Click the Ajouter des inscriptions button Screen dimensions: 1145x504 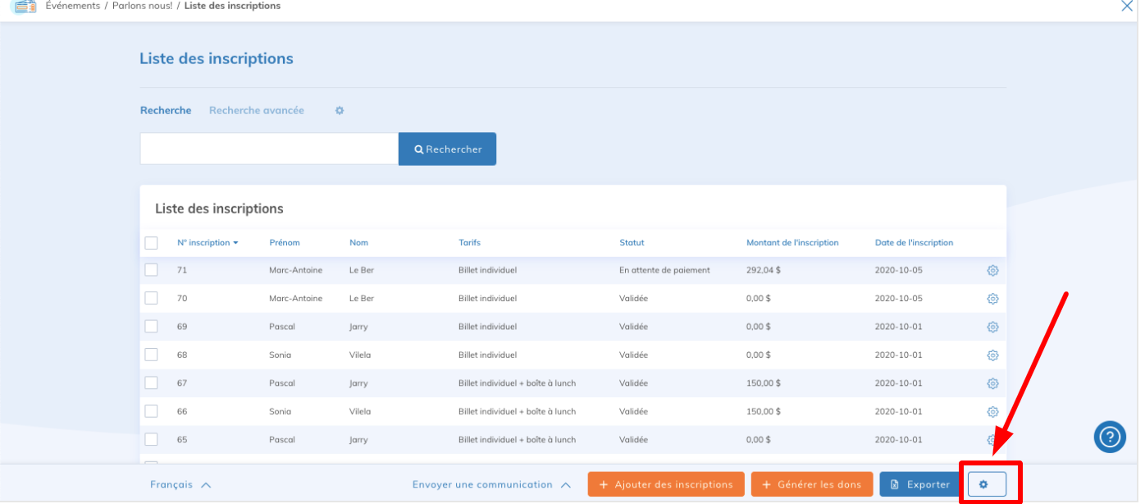(665, 484)
